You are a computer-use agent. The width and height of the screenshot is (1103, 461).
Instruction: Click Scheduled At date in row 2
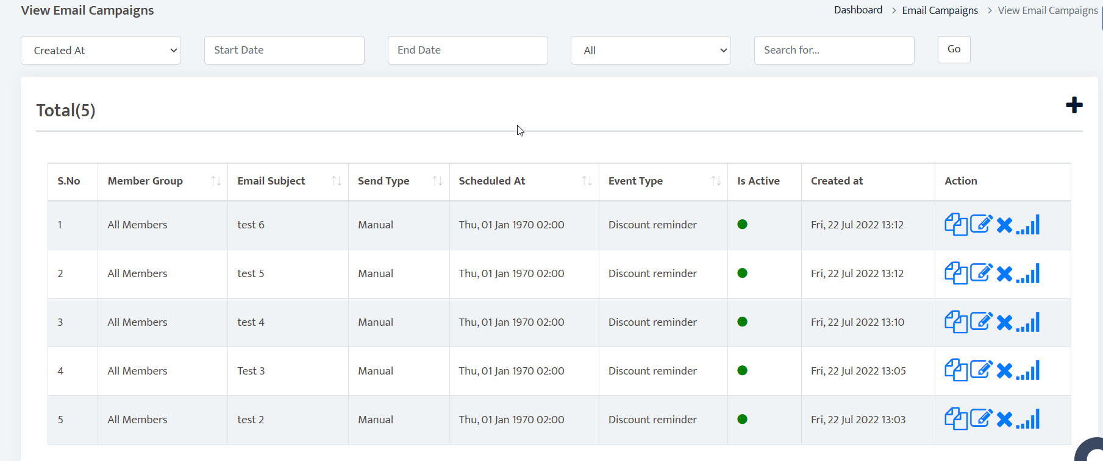point(512,273)
